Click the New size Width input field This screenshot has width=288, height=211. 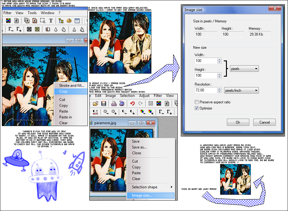pos(206,61)
